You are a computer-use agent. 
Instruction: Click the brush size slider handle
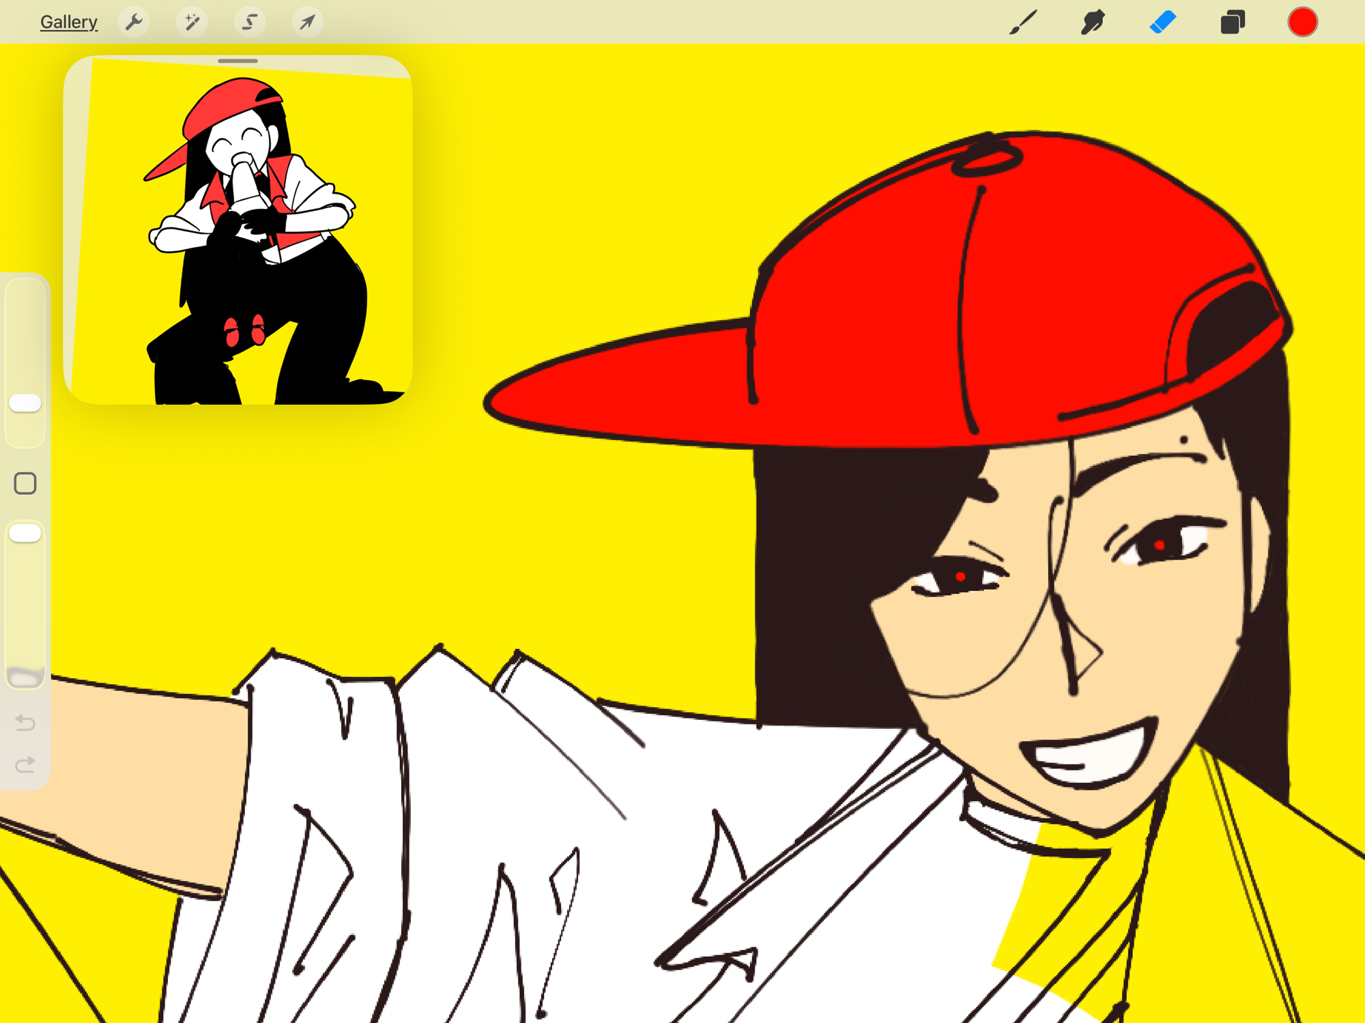[x=25, y=403]
